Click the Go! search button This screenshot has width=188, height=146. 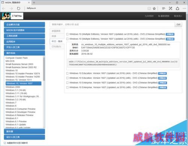pyautogui.click(x=178, y=24)
